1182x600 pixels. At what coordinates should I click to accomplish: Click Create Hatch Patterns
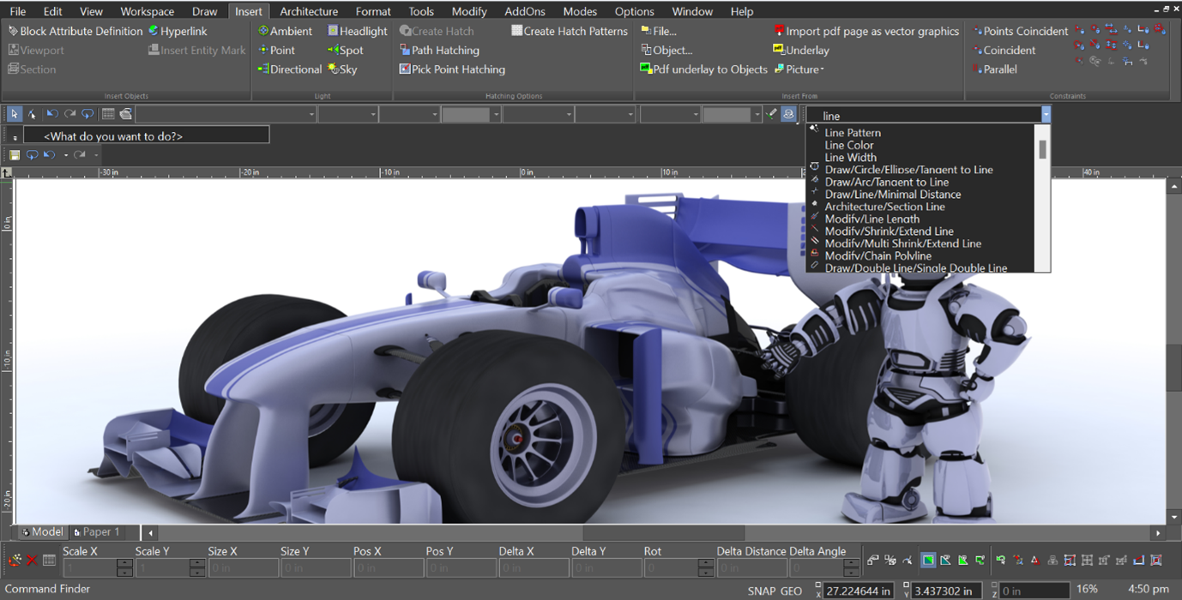(570, 31)
